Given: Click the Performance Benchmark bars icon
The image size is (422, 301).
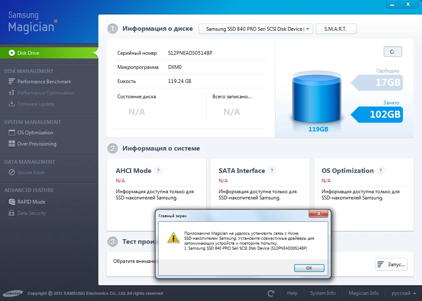Looking at the screenshot, I should (x=12, y=82).
